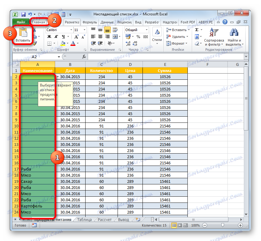Toggle Top Align vertical alignment
This screenshot has width=261, height=241.
point(93,30)
